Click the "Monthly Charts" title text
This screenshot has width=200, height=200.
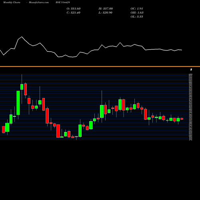[x=12, y=2]
